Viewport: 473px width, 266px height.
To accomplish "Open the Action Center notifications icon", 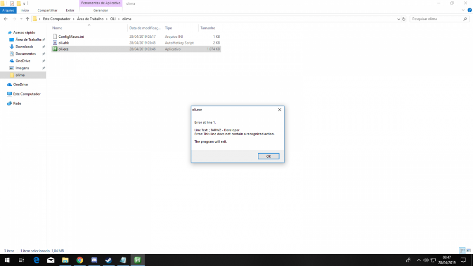I will tap(463, 260).
